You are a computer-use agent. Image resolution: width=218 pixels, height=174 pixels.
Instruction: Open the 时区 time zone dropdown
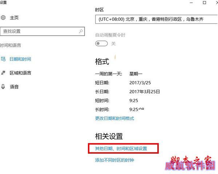pyautogui.click(x=157, y=19)
